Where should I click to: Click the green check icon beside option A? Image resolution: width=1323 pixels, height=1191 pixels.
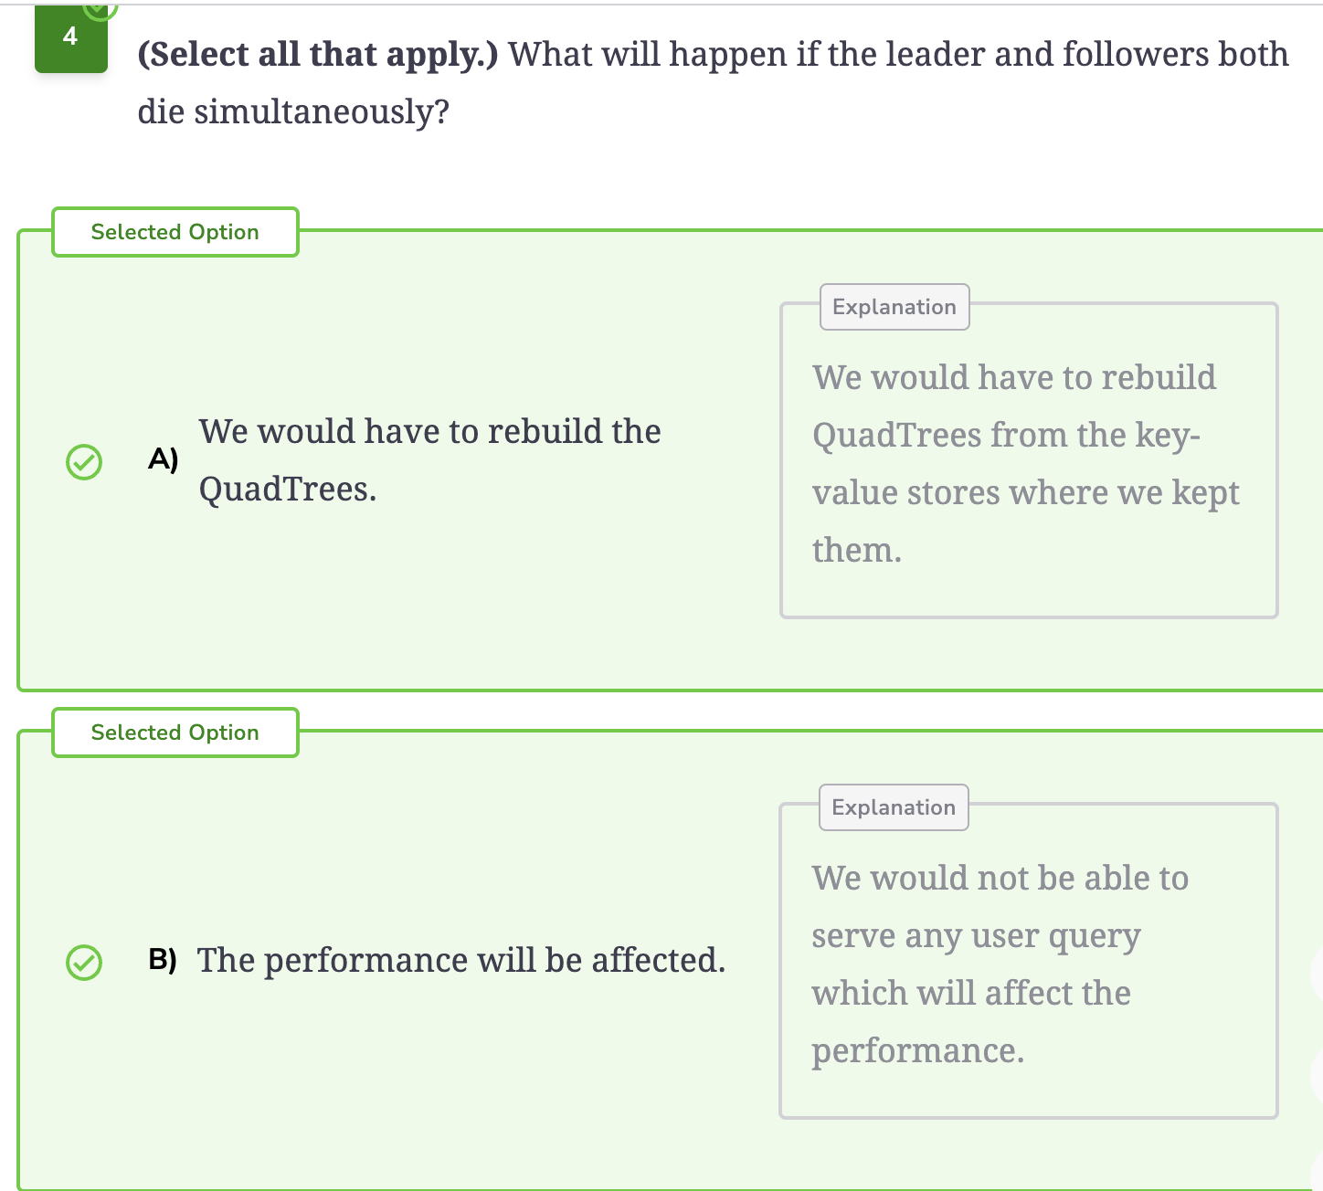click(84, 461)
